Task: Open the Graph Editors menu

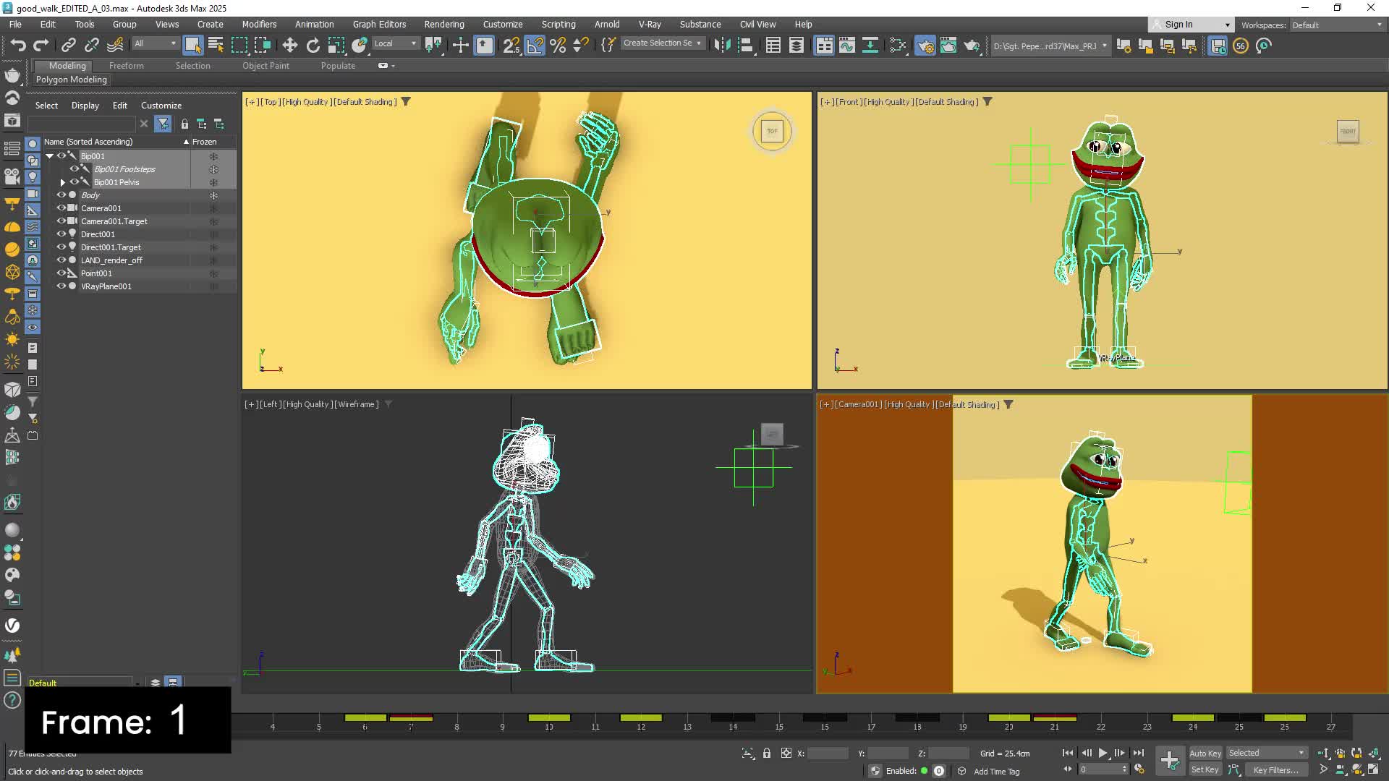Action: pos(379,24)
